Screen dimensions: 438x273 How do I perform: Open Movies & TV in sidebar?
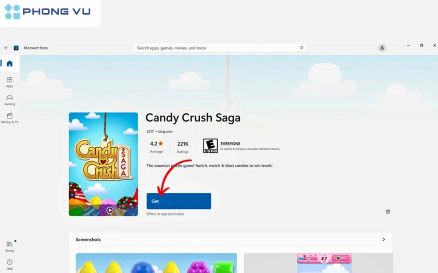point(9,118)
